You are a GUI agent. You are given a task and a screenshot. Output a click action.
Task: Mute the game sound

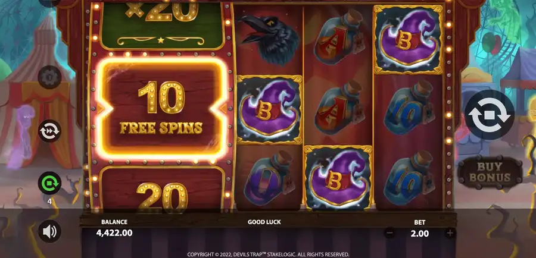[x=49, y=231]
